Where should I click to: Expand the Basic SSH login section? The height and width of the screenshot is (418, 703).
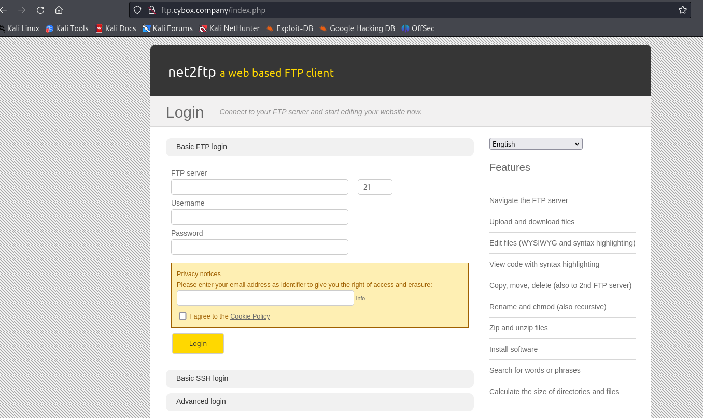point(320,379)
